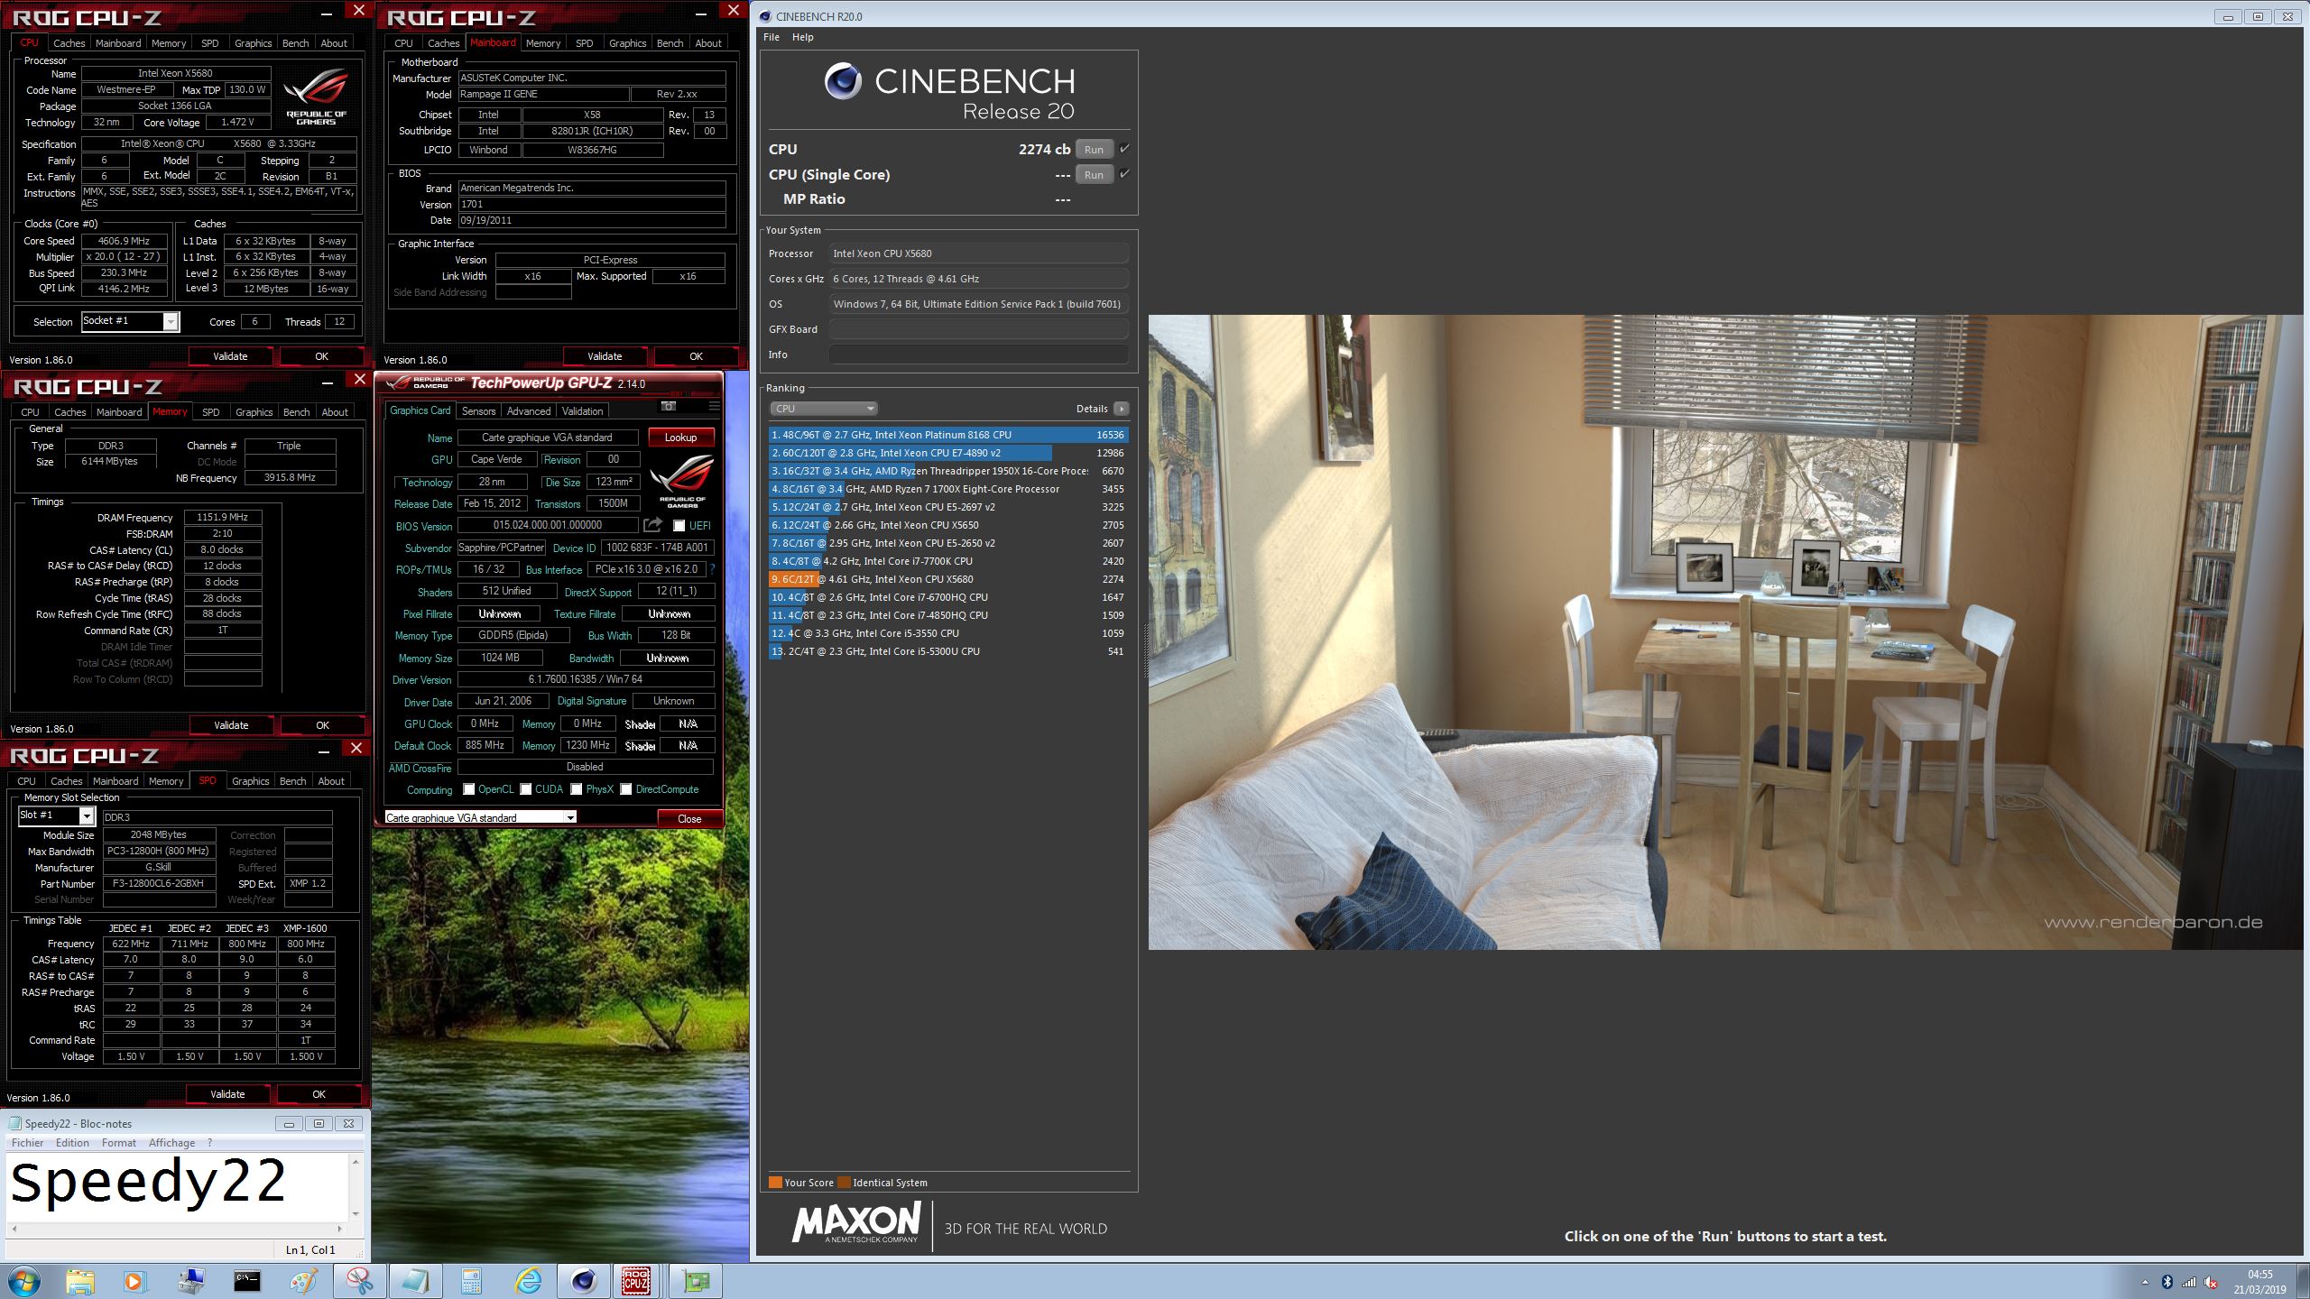This screenshot has height=1299, width=2310.
Task: Toggle the DirectCompute checkbox in GPU-Z
Action: (626, 789)
